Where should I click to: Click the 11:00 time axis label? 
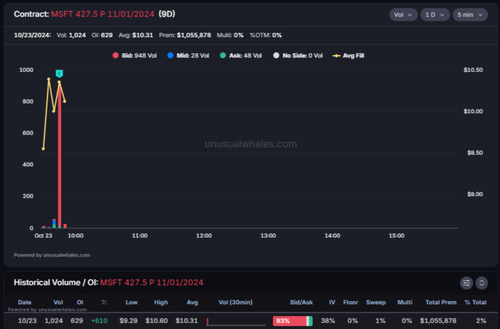click(139, 236)
